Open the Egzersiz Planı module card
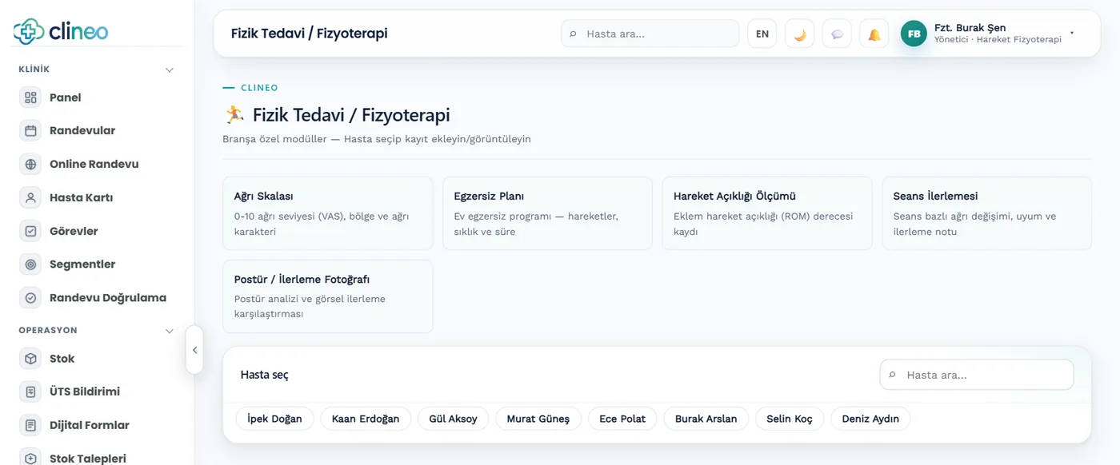1120x465 pixels. (x=547, y=213)
